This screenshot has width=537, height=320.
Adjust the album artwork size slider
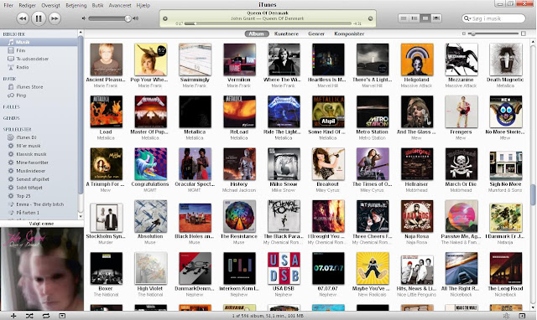(493, 34)
